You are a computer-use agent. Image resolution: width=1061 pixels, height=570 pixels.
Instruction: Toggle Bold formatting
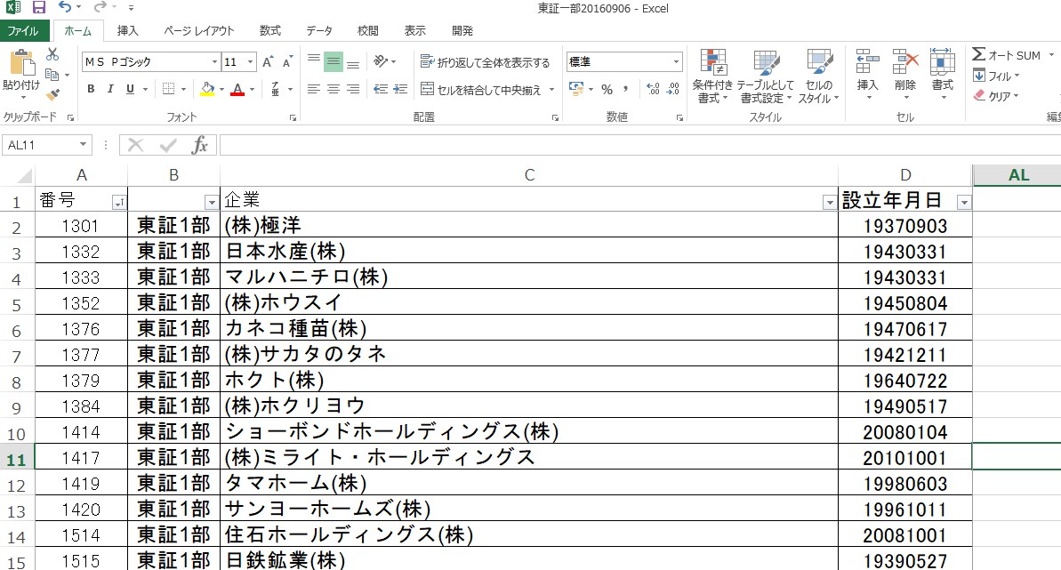tap(91, 89)
